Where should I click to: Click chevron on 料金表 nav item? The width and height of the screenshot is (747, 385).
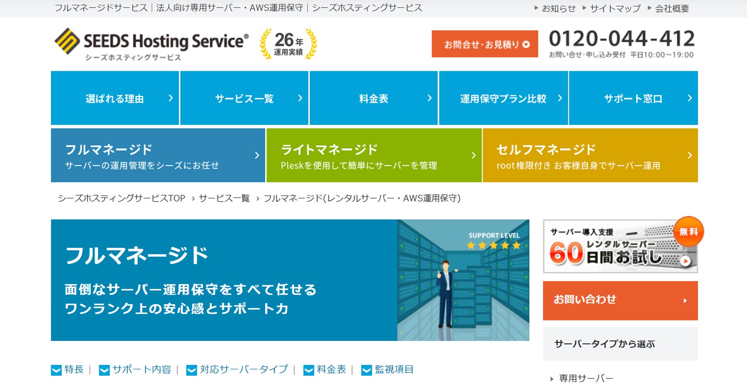[x=430, y=98]
